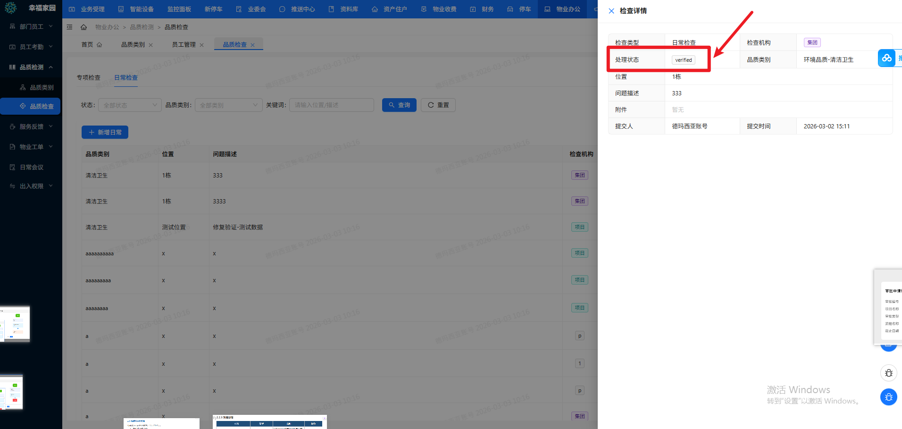Expand the 服务反馈 sidebar menu
The width and height of the screenshot is (902, 429).
[x=31, y=126]
